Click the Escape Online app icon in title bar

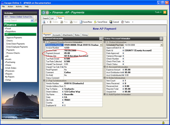[x=2, y=3]
